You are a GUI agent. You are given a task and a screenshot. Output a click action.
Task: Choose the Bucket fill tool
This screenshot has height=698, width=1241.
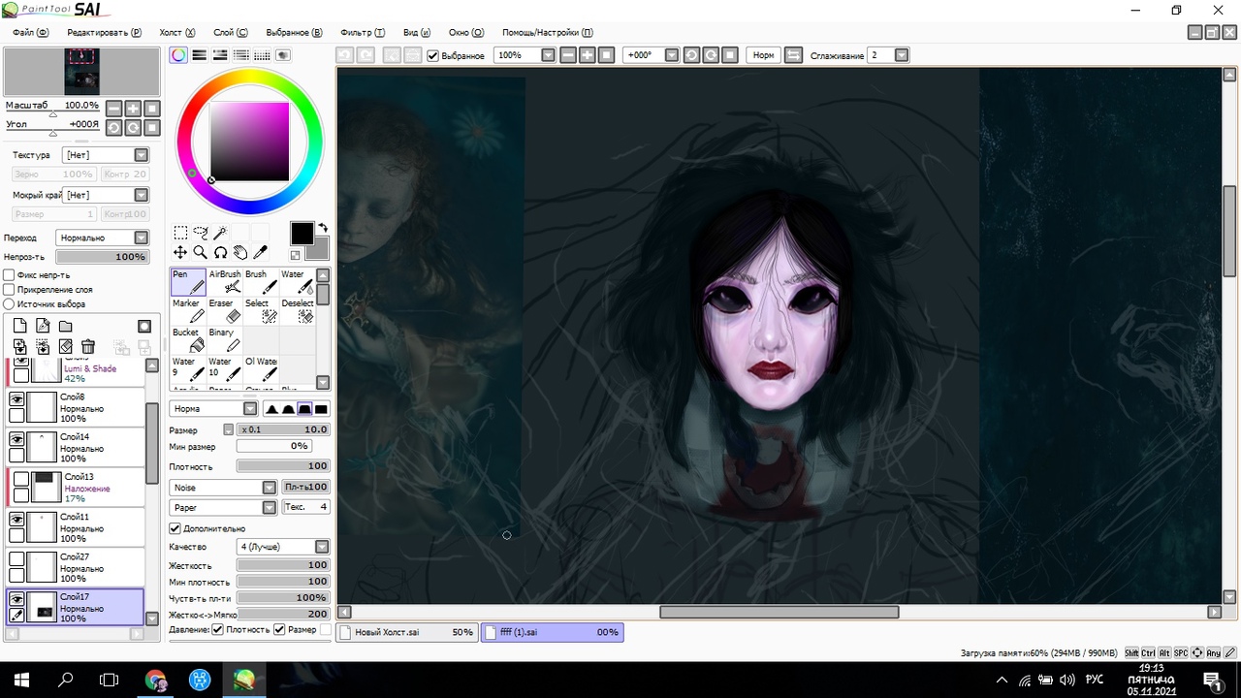pyautogui.click(x=189, y=339)
